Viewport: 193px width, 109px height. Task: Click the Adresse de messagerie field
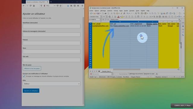tap(52, 35)
